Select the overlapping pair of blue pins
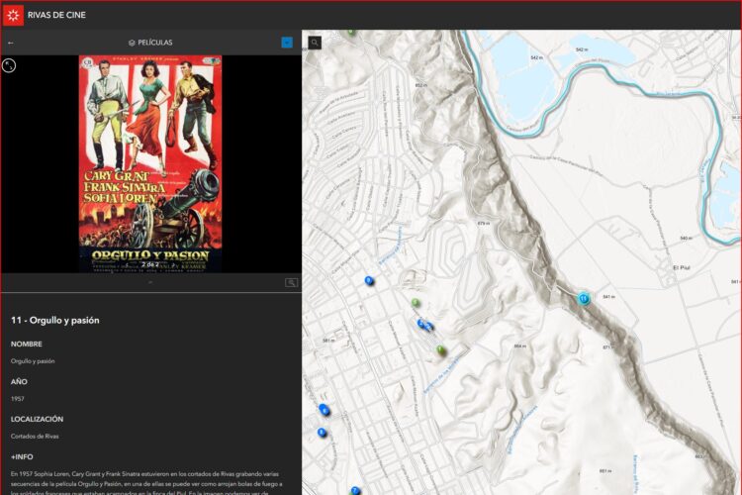Screen dimensions: 742x495 tap(425, 325)
